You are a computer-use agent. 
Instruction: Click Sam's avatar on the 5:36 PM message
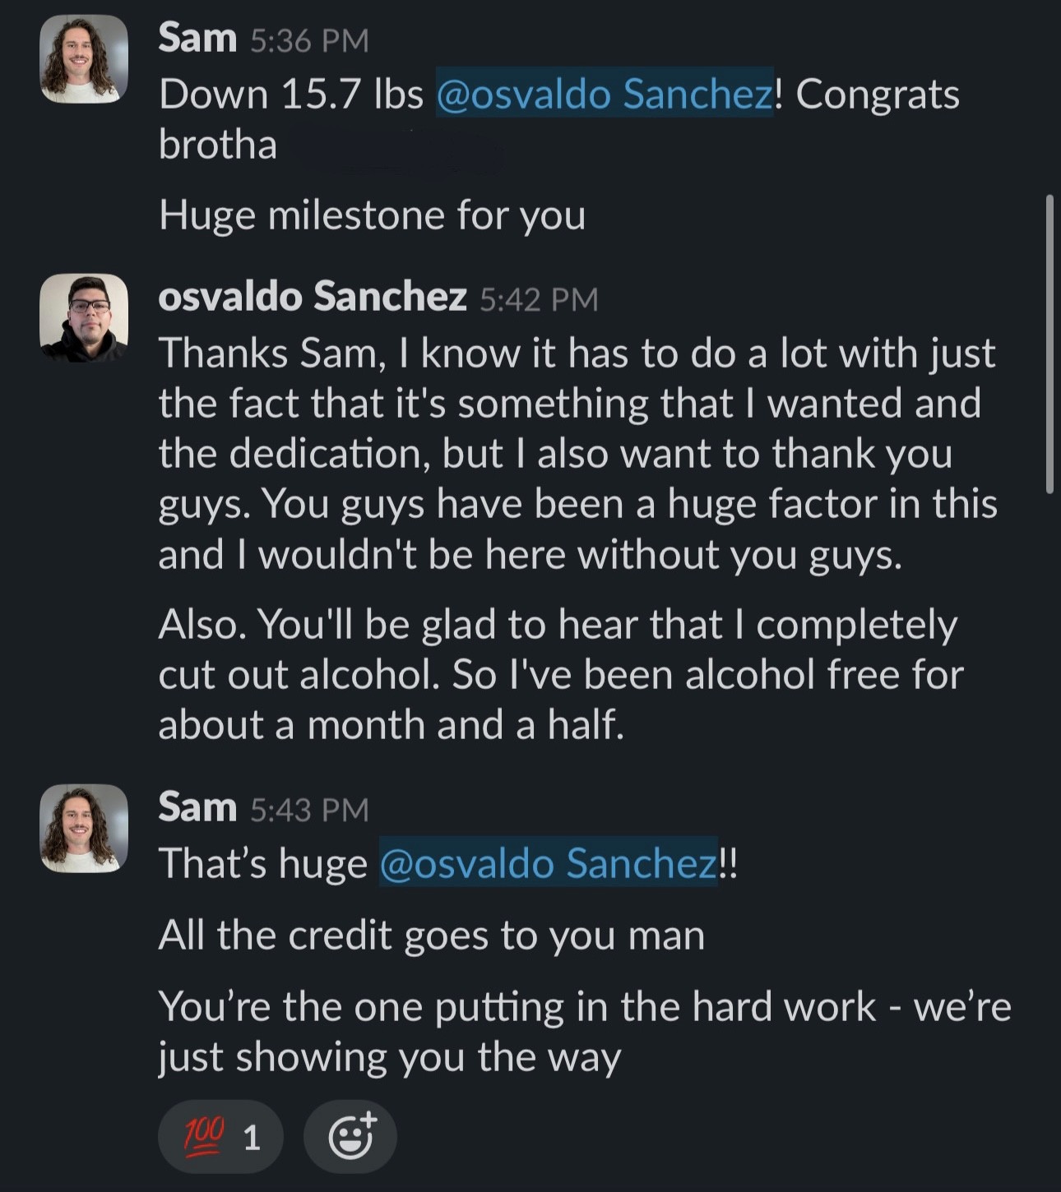click(x=84, y=59)
